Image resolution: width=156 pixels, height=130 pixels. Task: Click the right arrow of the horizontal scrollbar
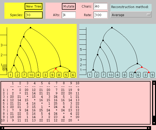coord(149,128)
